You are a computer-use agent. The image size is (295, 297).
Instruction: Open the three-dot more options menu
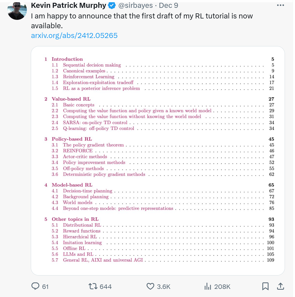(280, 5)
